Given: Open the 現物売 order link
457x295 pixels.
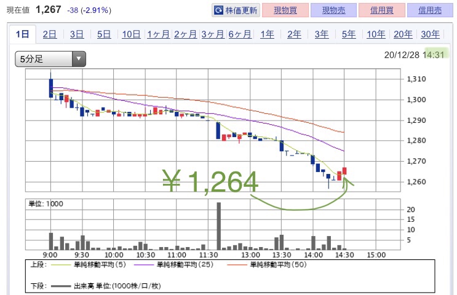Looking at the screenshot, I should (x=333, y=10).
